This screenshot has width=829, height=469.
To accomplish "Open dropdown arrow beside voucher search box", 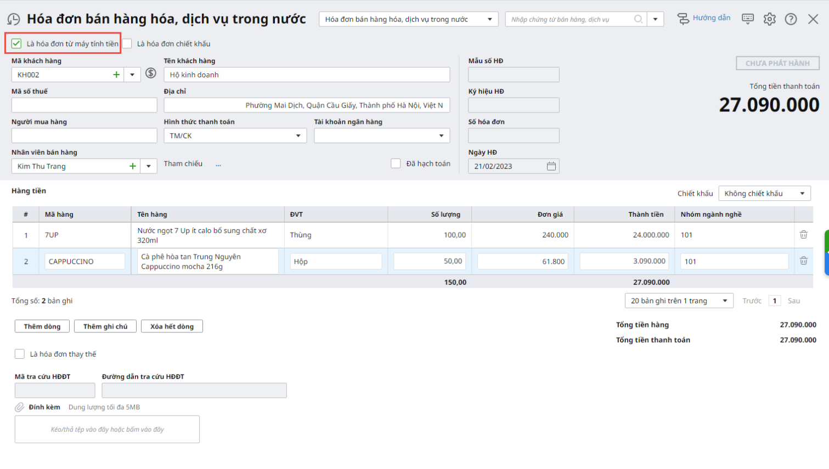I will pos(655,19).
